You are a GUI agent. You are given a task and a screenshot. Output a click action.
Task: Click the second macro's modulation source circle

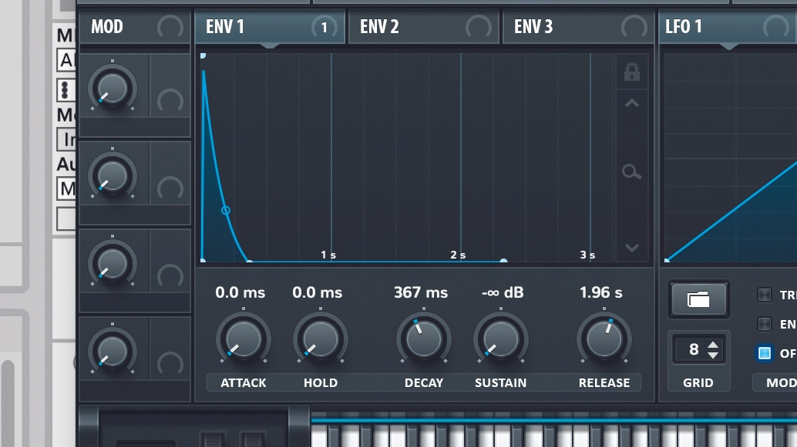coord(170,188)
